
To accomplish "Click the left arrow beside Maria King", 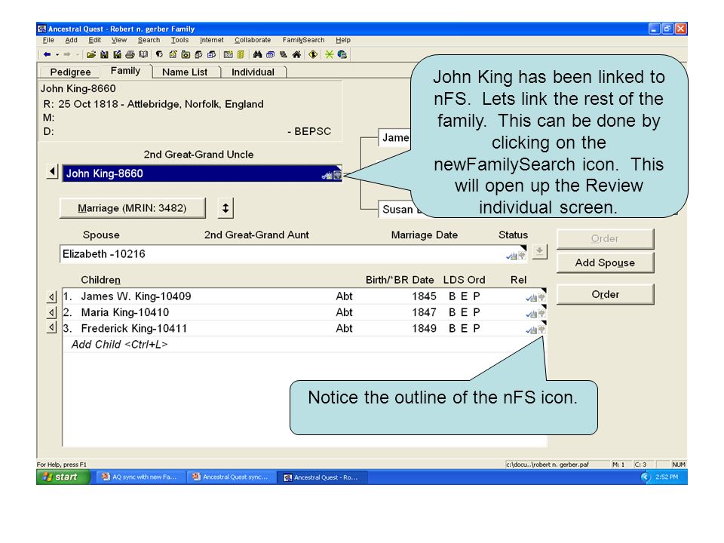I will (x=52, y=312).
